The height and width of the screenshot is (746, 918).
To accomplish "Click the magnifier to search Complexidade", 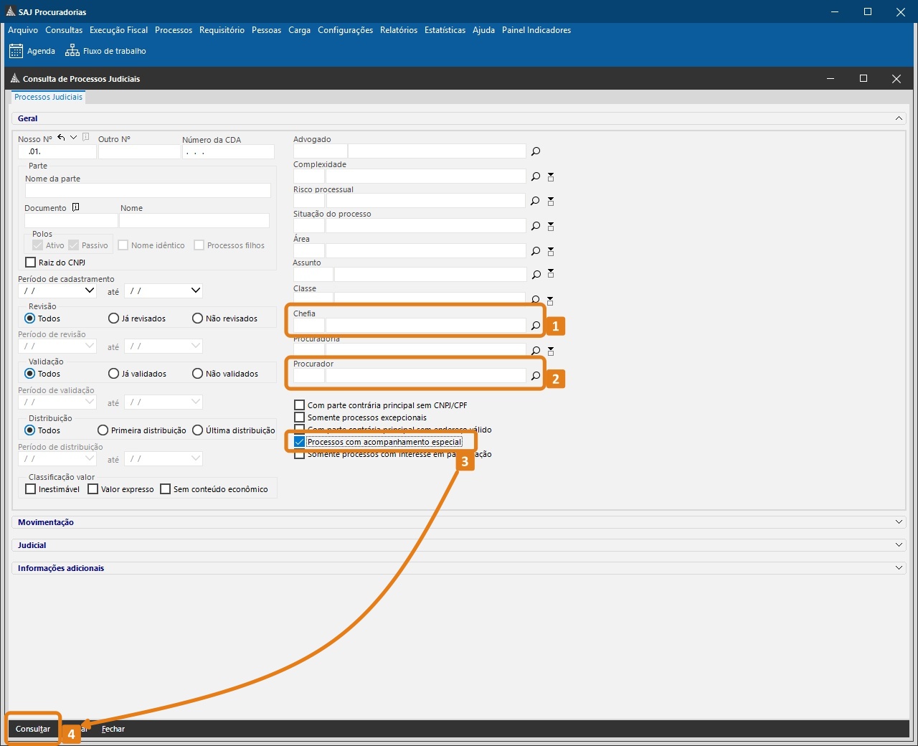I will point(536,176).
